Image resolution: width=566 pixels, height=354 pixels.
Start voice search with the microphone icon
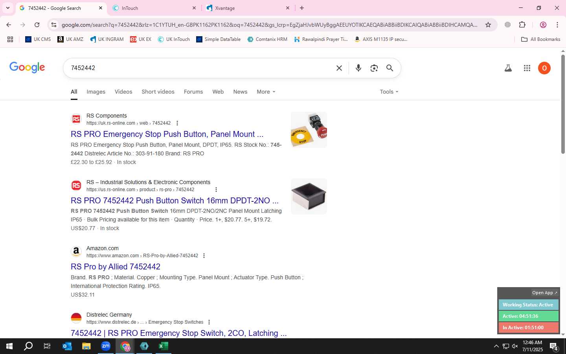358,68
